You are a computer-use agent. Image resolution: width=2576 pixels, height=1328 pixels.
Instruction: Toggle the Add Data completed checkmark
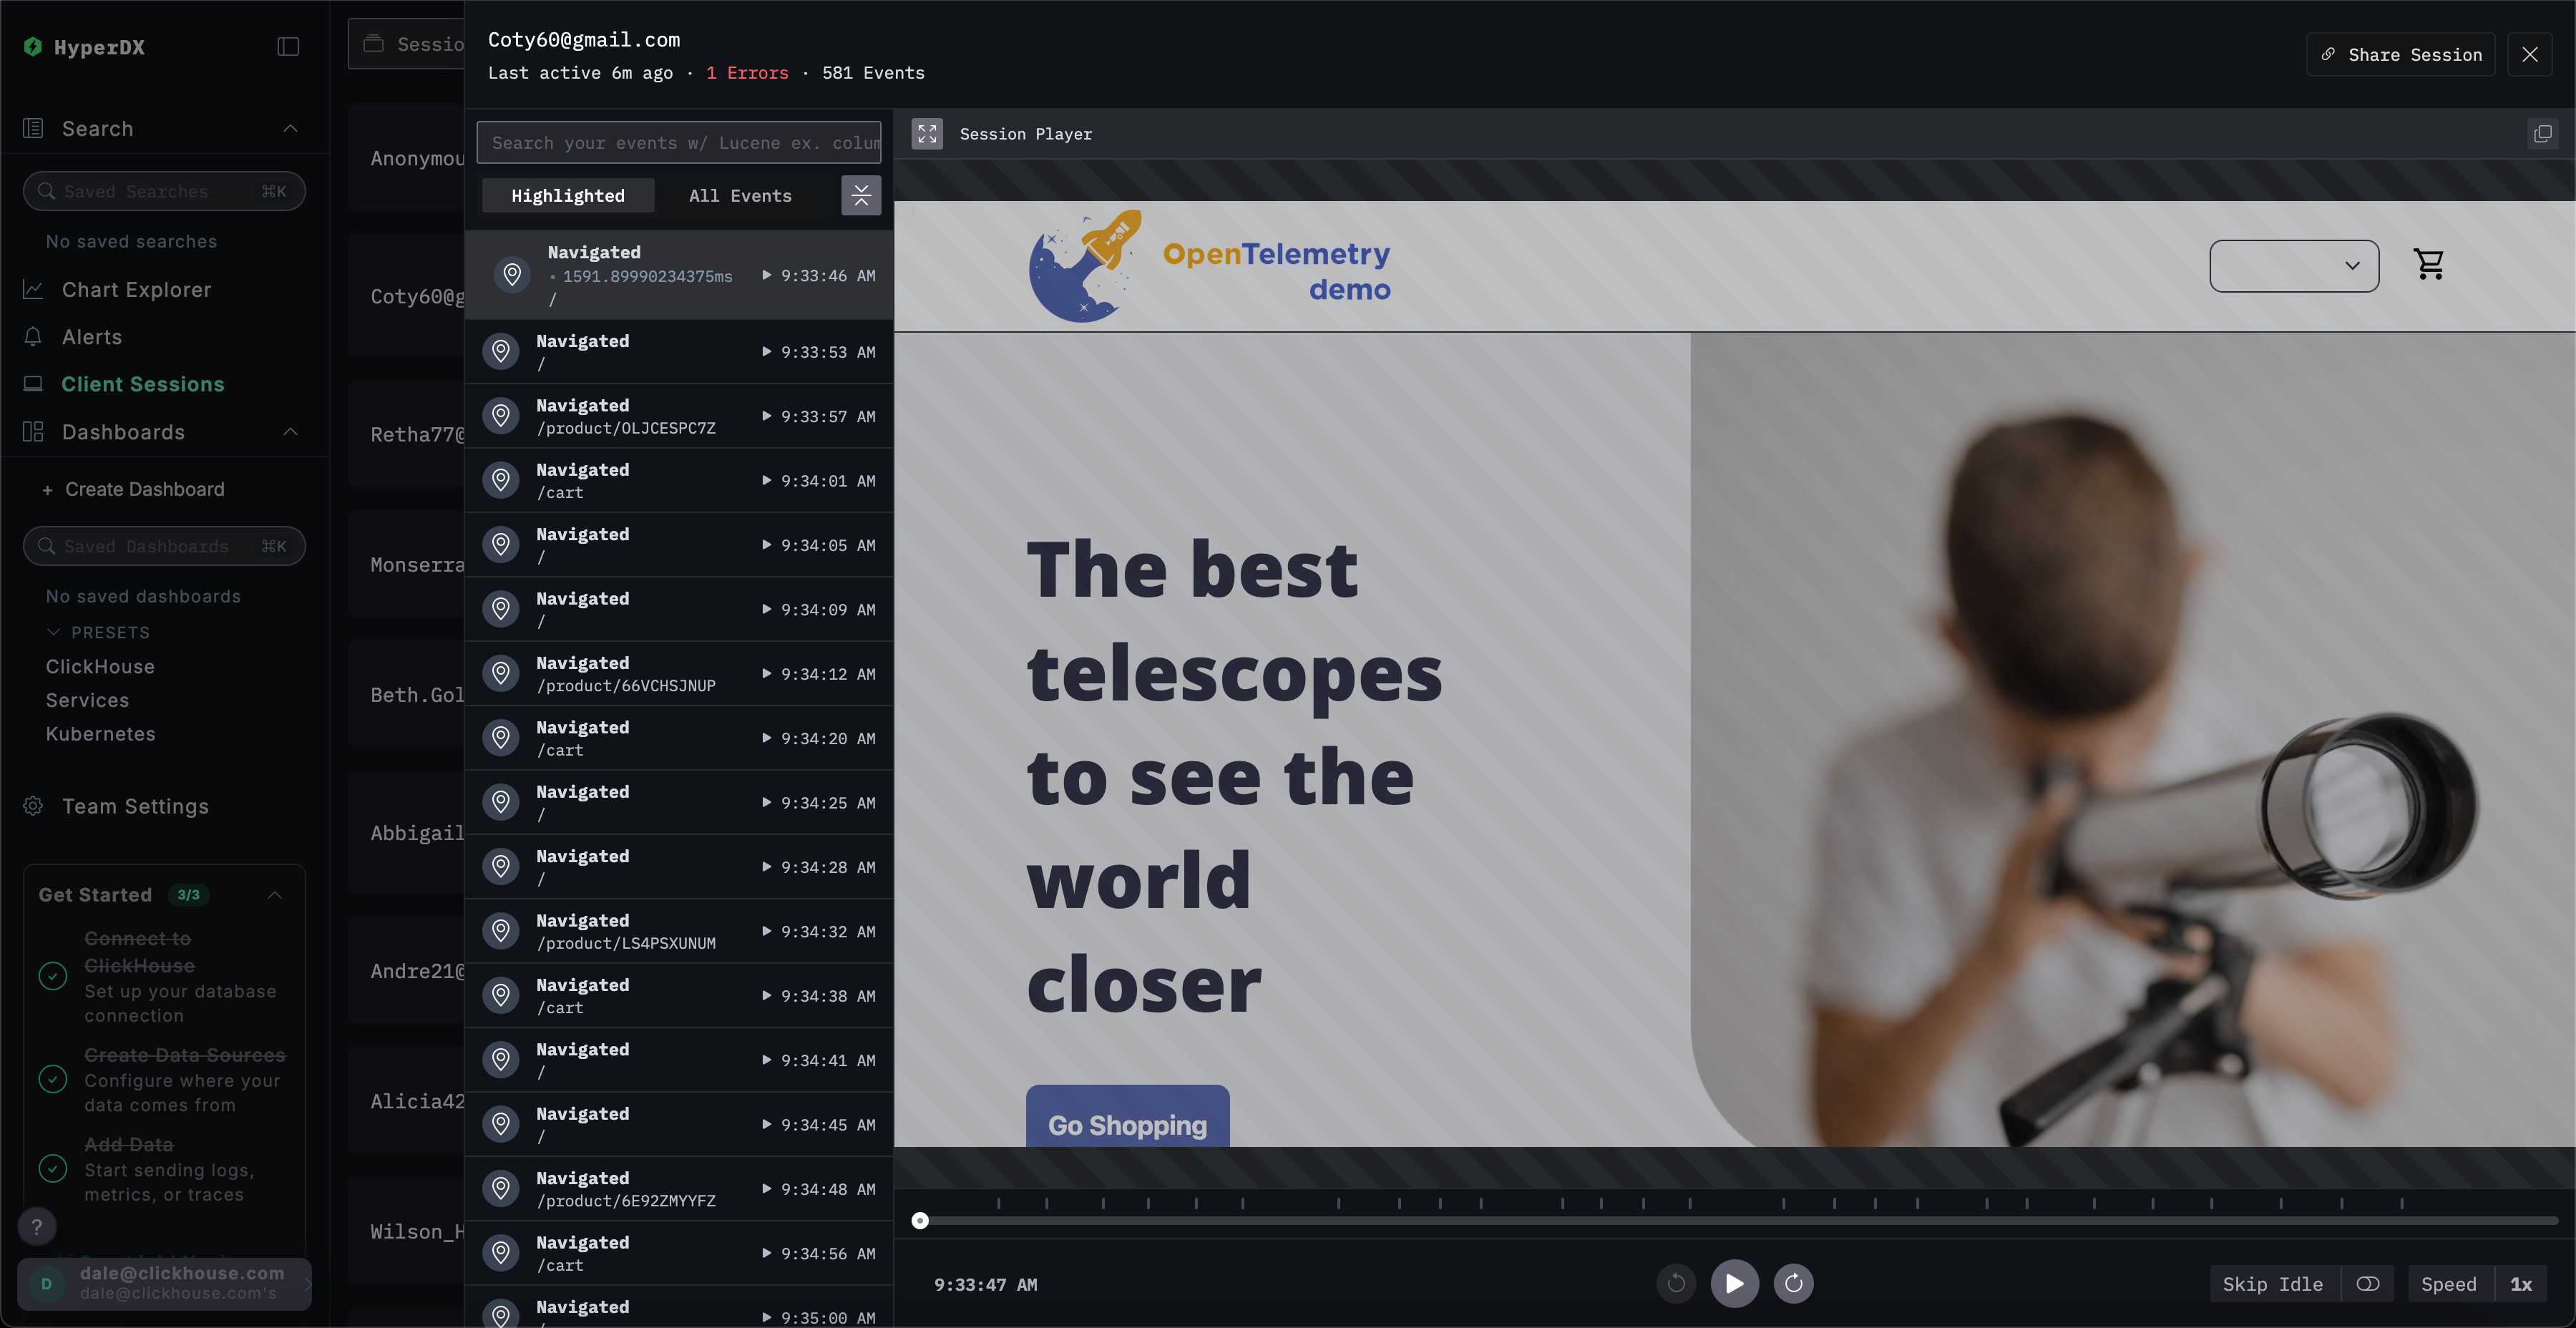click(x=53, y=1168)
